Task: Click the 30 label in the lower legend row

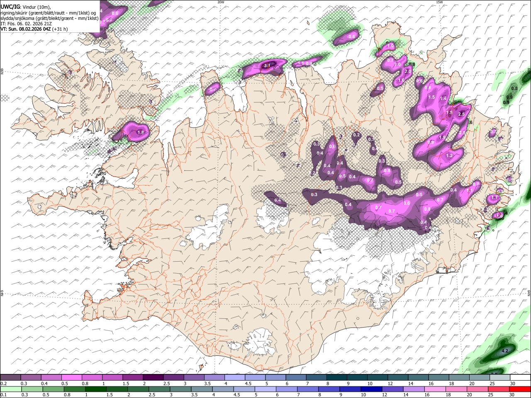Action: [513, 395]
